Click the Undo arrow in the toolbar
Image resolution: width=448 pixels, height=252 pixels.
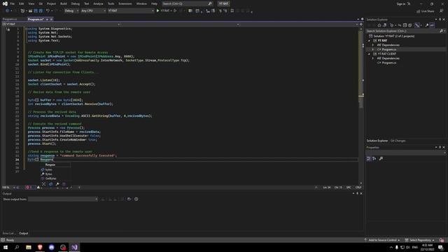[48, 10]
